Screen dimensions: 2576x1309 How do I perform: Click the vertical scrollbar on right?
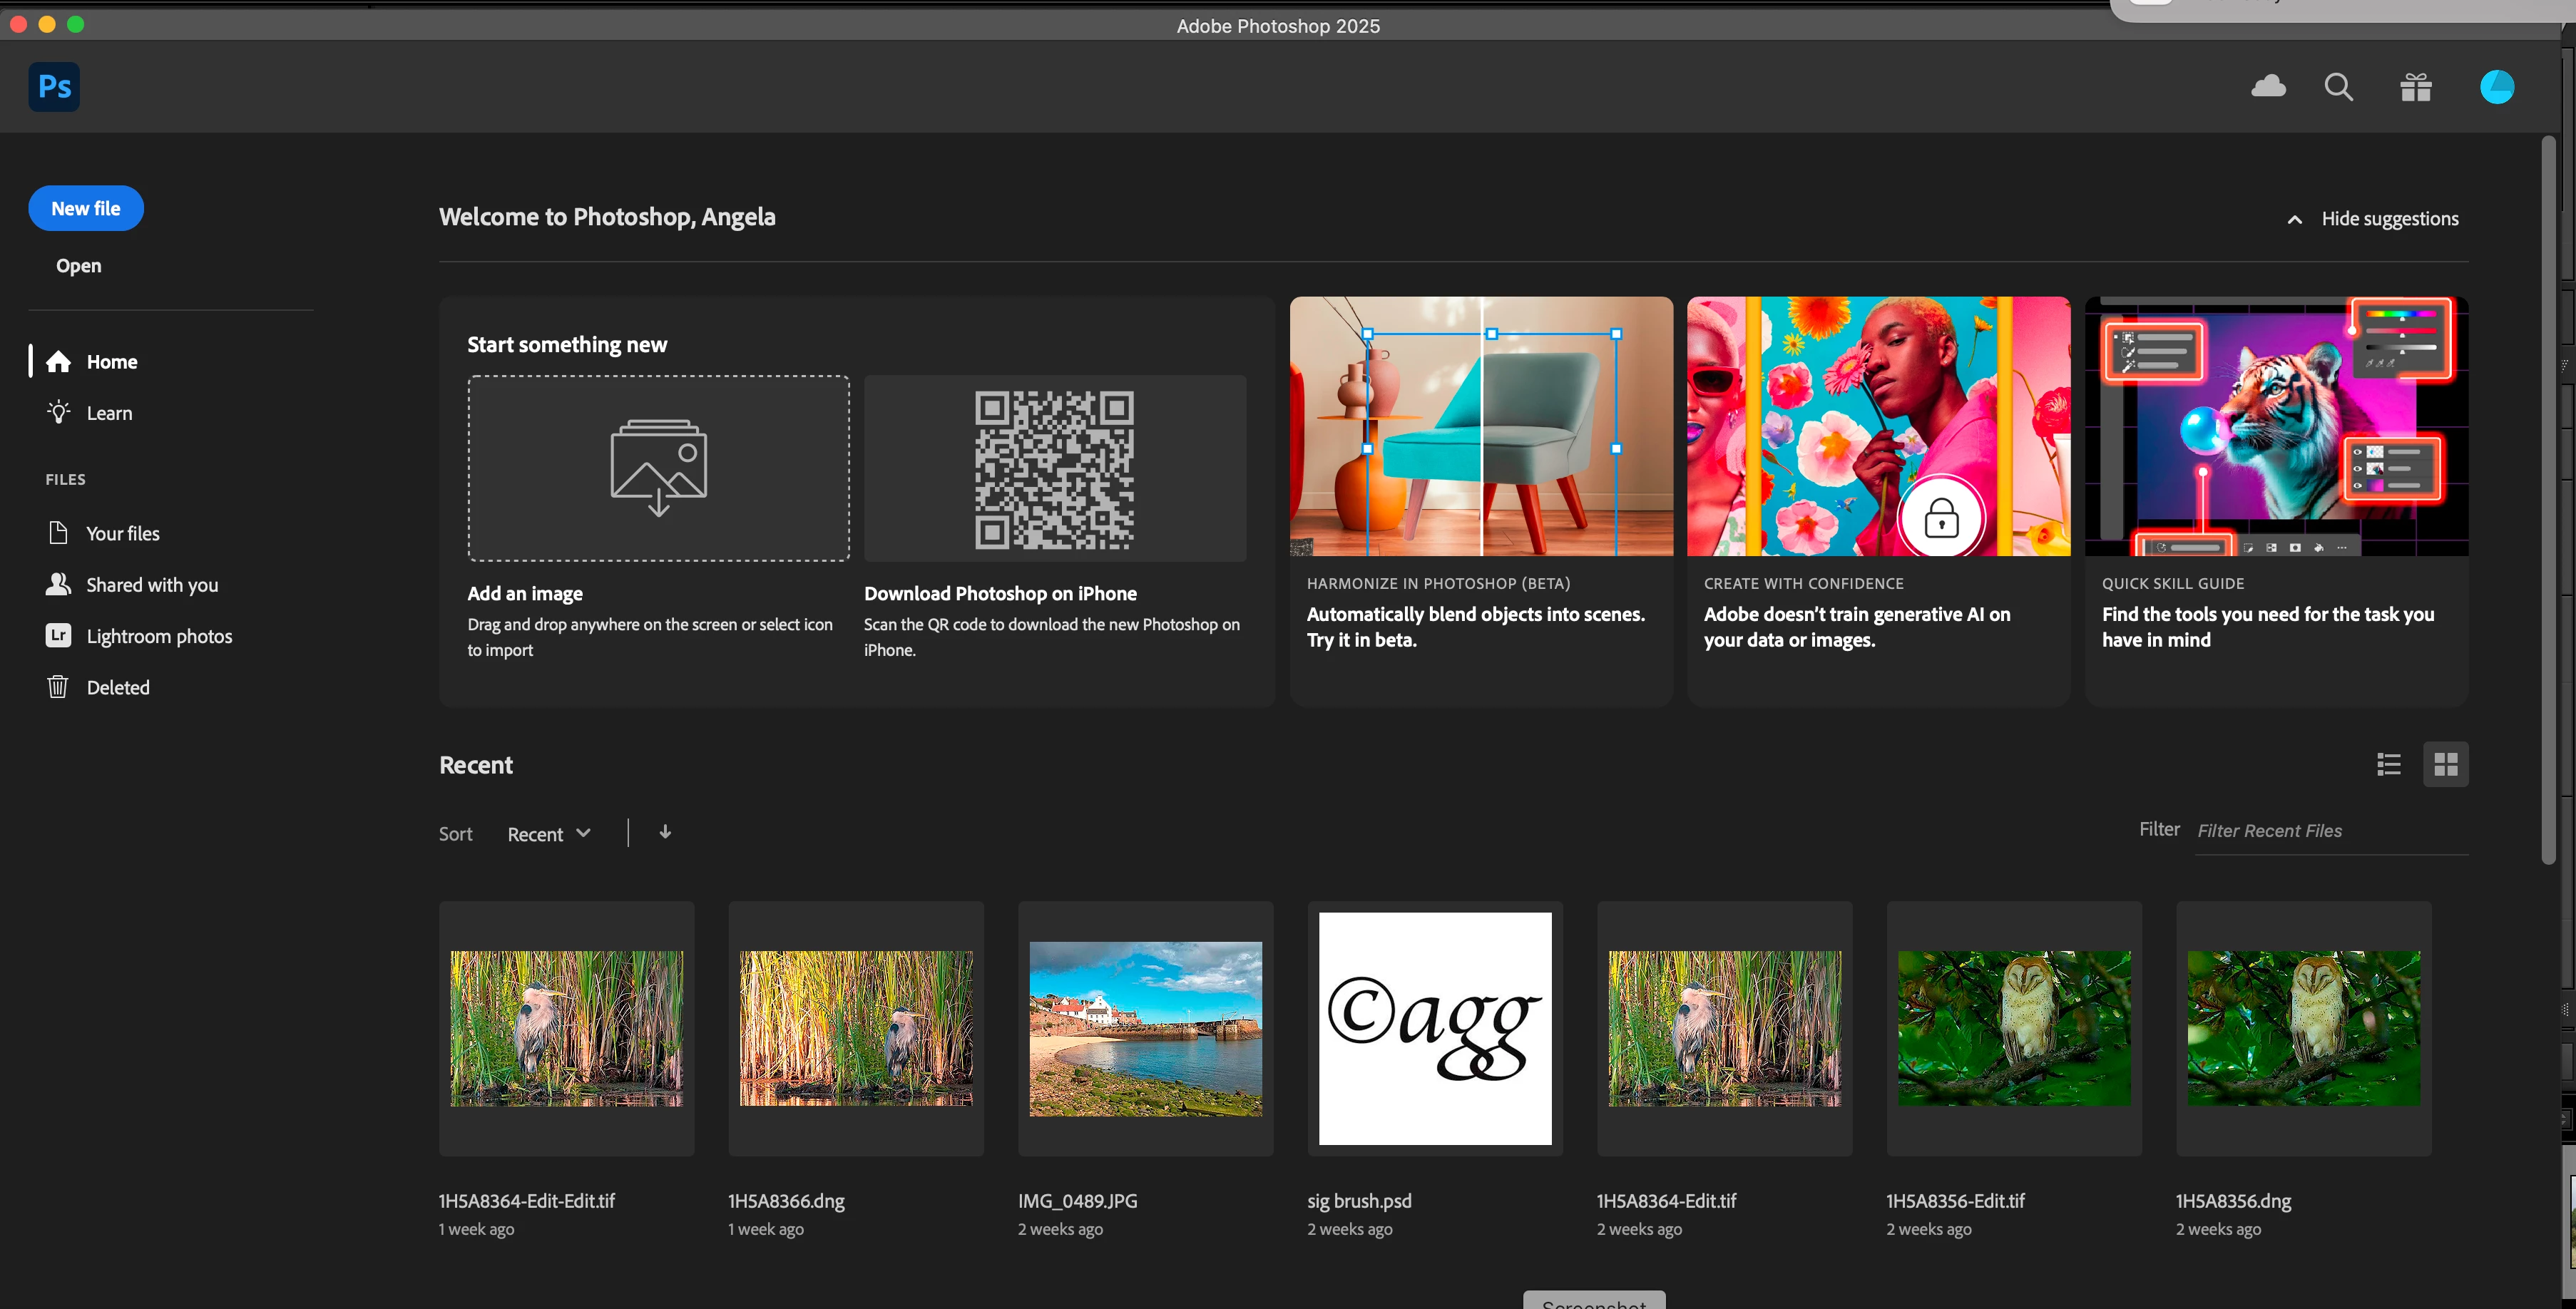pos(2548,500)
